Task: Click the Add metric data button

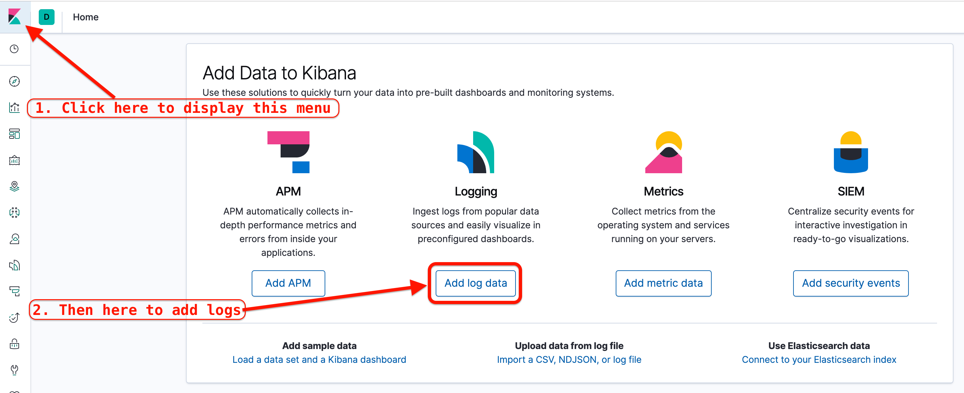Action: (663, 283)
